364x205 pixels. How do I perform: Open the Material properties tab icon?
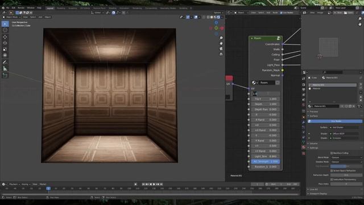click(x=303, y=147)
